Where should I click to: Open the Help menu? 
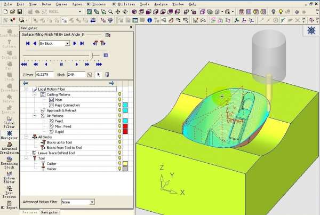point(192,4)
